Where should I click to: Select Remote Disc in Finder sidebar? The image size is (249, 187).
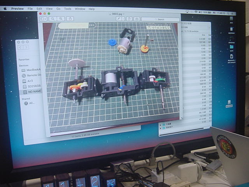point(32,75)
